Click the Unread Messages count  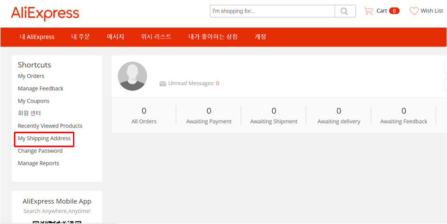point(217,83)
